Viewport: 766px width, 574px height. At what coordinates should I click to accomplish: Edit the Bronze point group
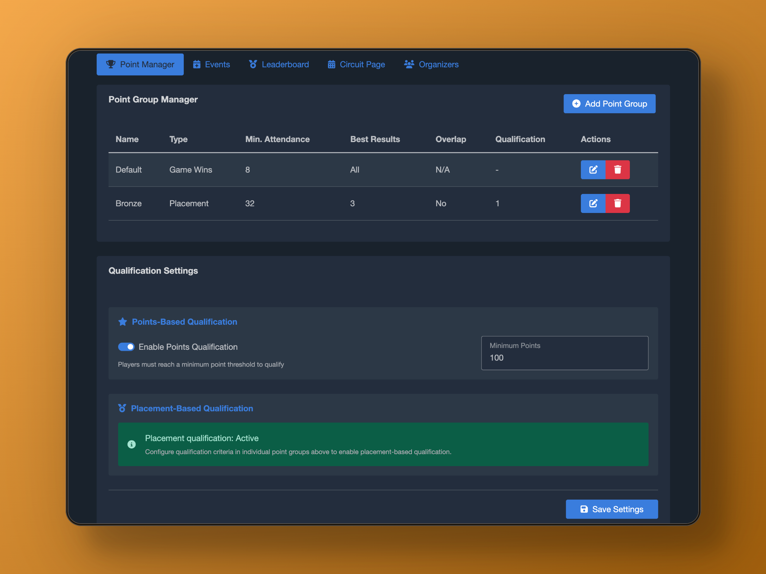593,203
